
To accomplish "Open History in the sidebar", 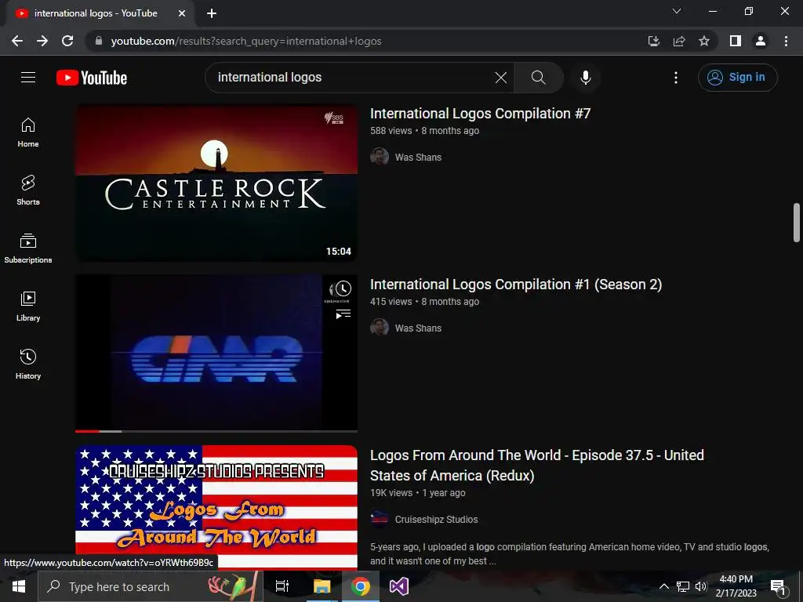I will (x=28, y=364).
